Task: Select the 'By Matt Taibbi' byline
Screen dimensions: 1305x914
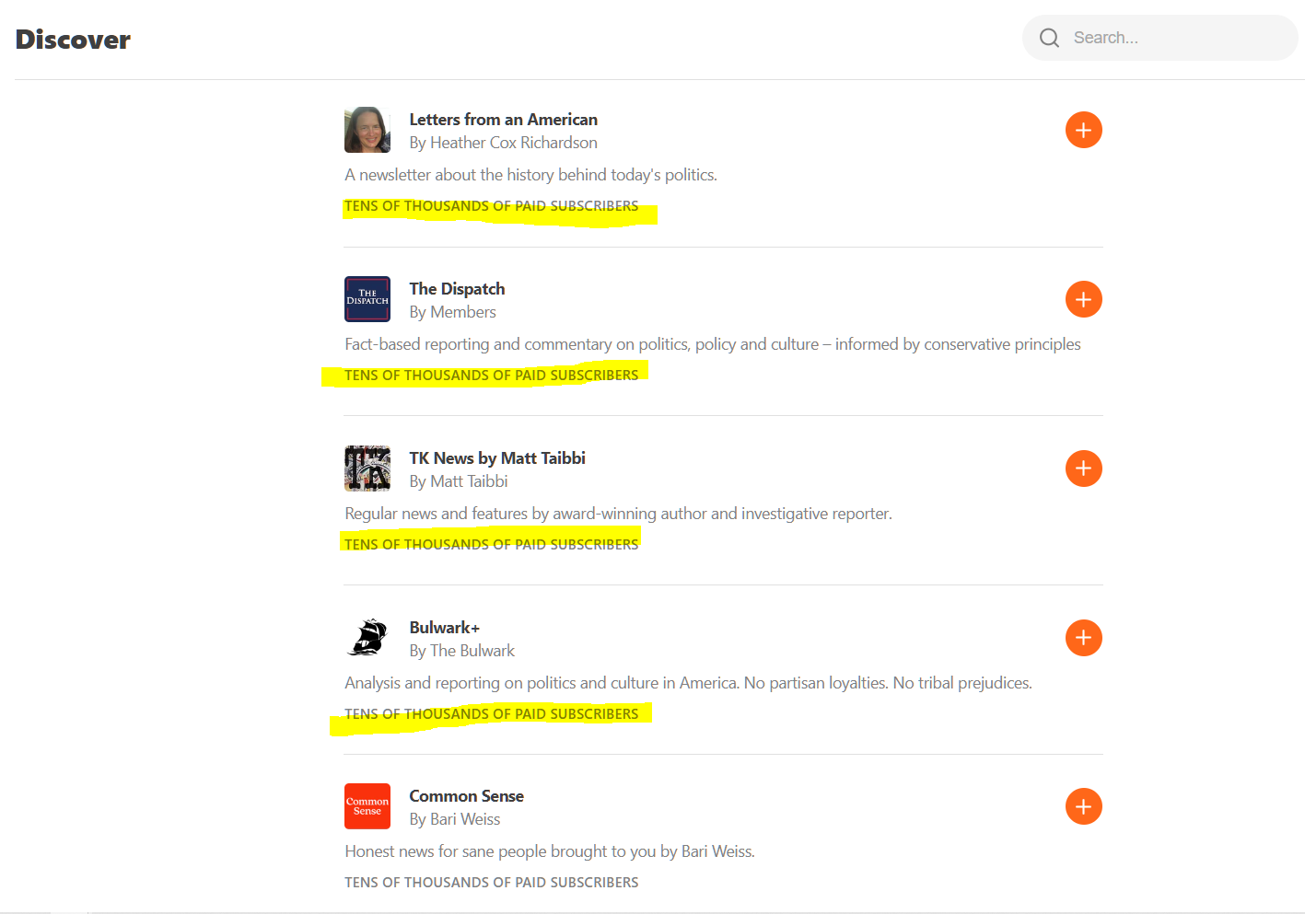Action: [459, 481]
